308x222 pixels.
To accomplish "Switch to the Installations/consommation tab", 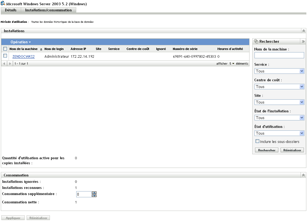I will [48, 10].
